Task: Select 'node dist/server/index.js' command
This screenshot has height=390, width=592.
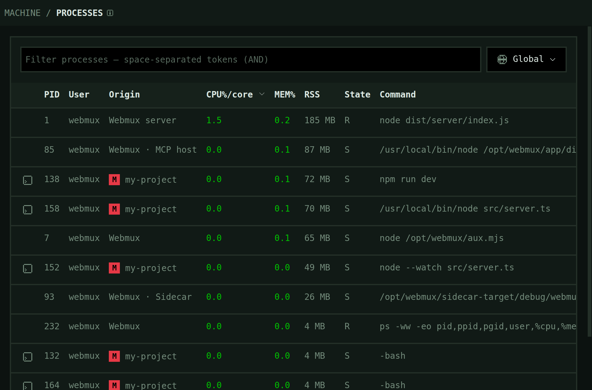Action: pyautogui.click(x=444, y=120)
